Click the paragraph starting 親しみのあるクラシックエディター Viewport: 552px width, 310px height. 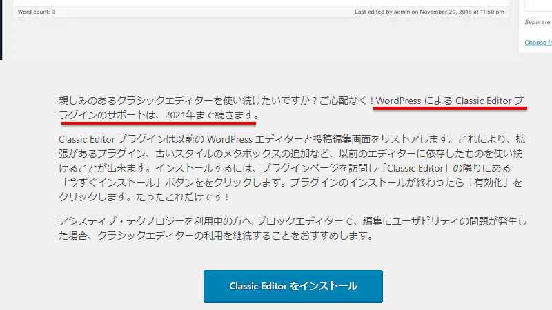pos(292,107)
